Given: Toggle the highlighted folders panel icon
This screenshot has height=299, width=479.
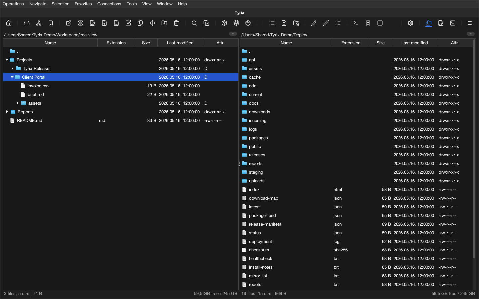Looking at the screenshot, I should pos(429,23).
